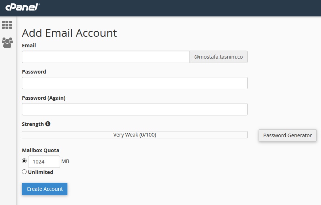Click the Strength label text
The image size is (321, 205).
33,124
